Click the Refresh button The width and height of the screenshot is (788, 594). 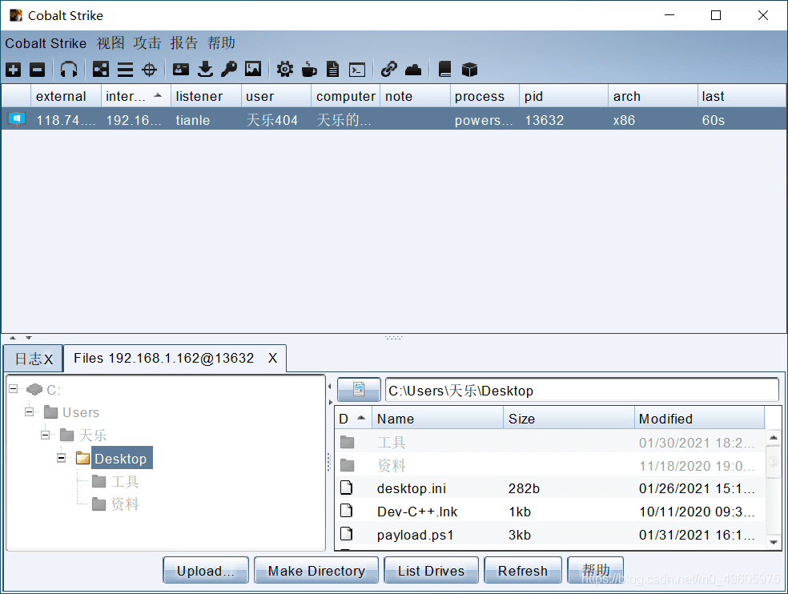[x=523, y=570]
